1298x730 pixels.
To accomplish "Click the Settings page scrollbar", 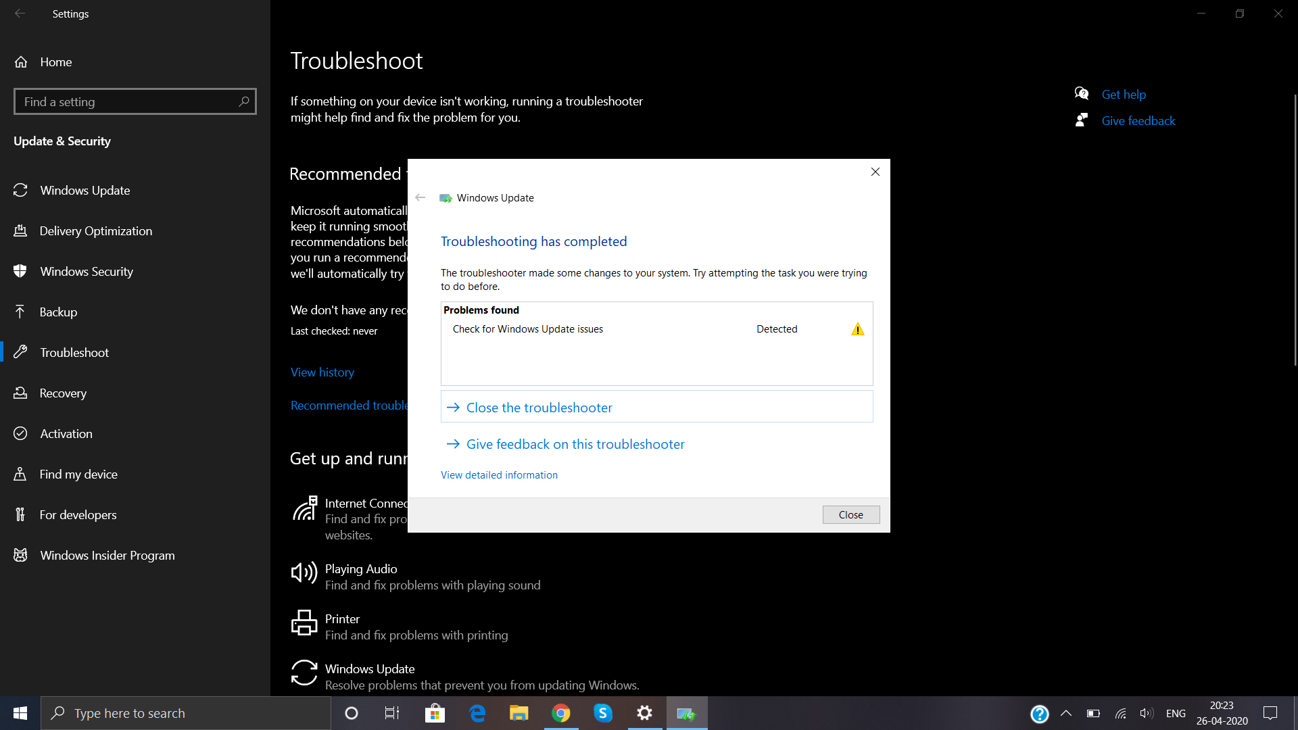I will click(1295, 230).
